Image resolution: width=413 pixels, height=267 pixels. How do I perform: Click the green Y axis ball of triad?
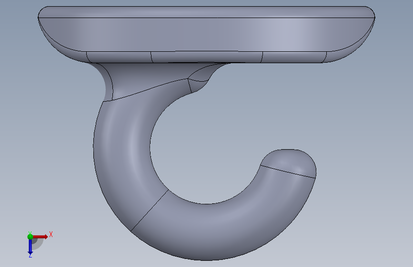(30, 237)
